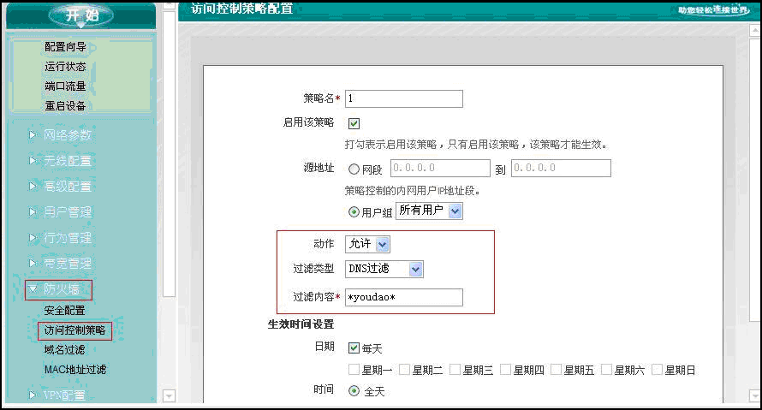Select the 全天 all day radio
Viewport: 762px width, 410px height.
coord(354,391)
